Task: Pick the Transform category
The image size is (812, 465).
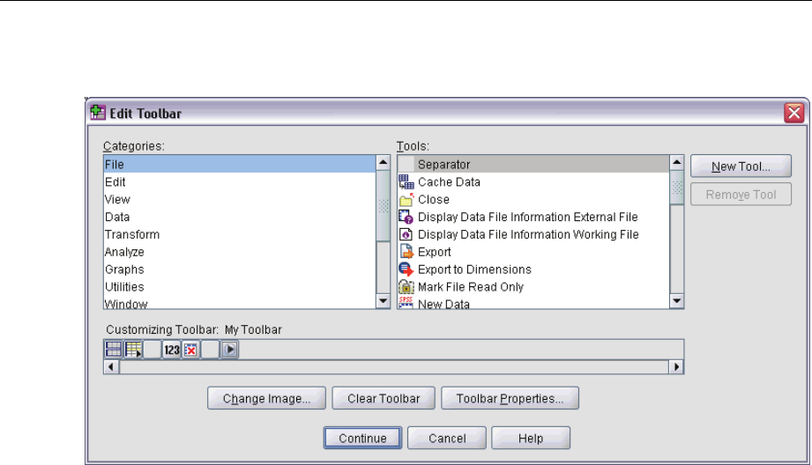Action: click(x=239, y=235)
